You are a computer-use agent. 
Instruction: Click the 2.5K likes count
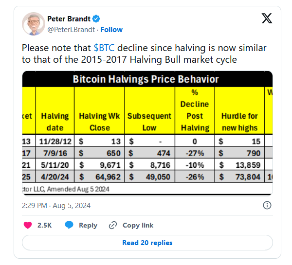(44, 225)
